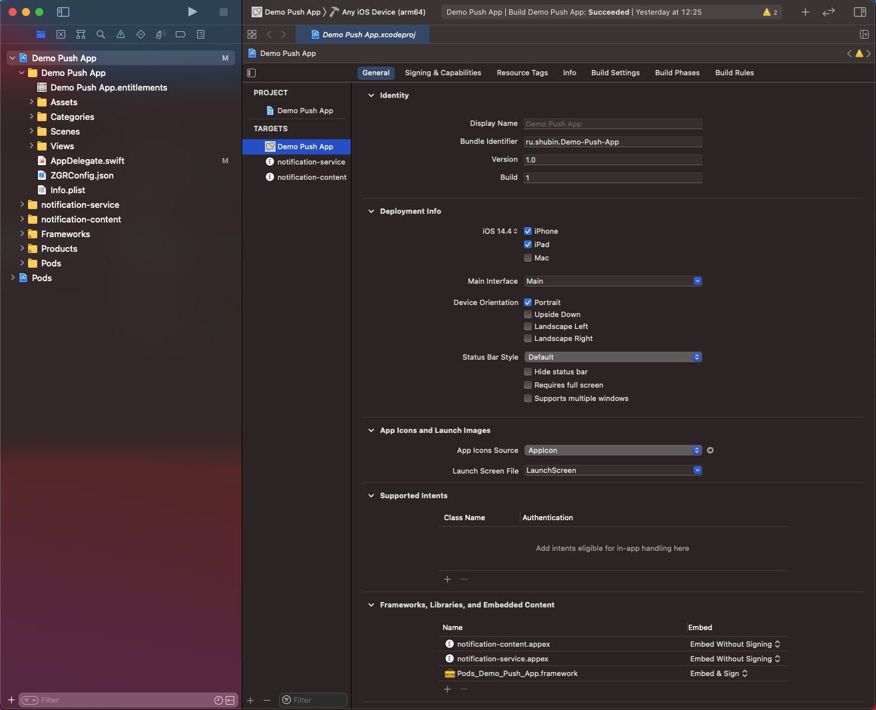
Task: Enable Landscape Right orientation
Action: 528,338
